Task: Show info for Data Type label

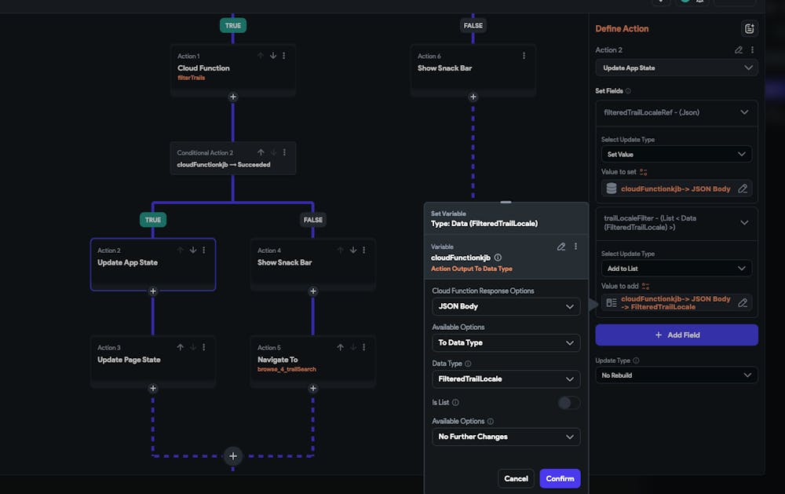Action: 468,364
